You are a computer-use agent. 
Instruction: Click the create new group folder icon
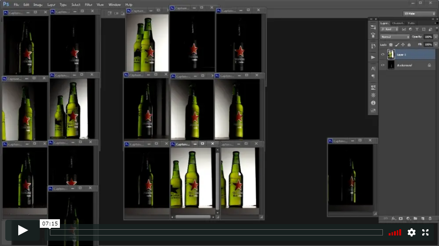[416, 219]
